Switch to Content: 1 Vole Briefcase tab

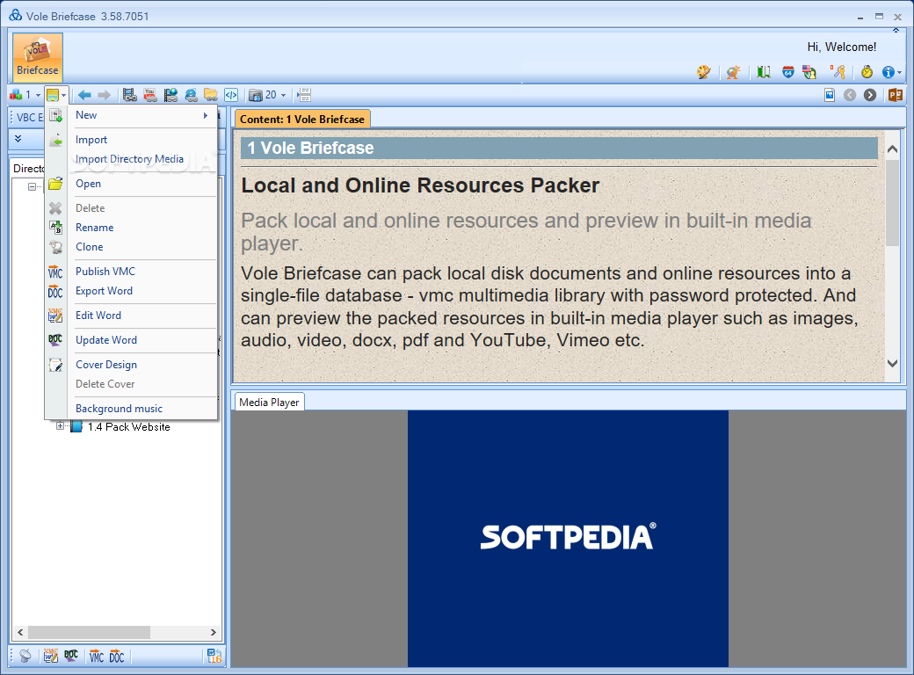pyautogui.click(x=302, y=119)
